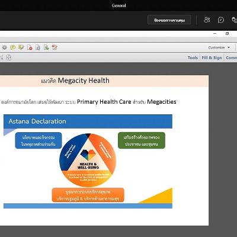Open the meeting chat panel
237x237 pixels.
point(221,20)
